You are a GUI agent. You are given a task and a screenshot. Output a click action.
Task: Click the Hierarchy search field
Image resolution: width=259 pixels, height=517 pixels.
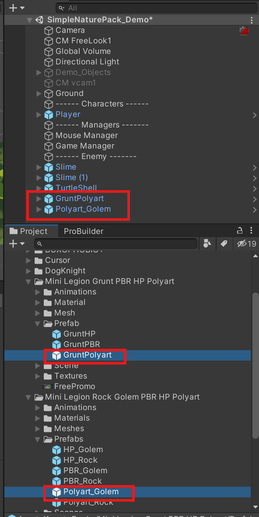coord(156,8)
